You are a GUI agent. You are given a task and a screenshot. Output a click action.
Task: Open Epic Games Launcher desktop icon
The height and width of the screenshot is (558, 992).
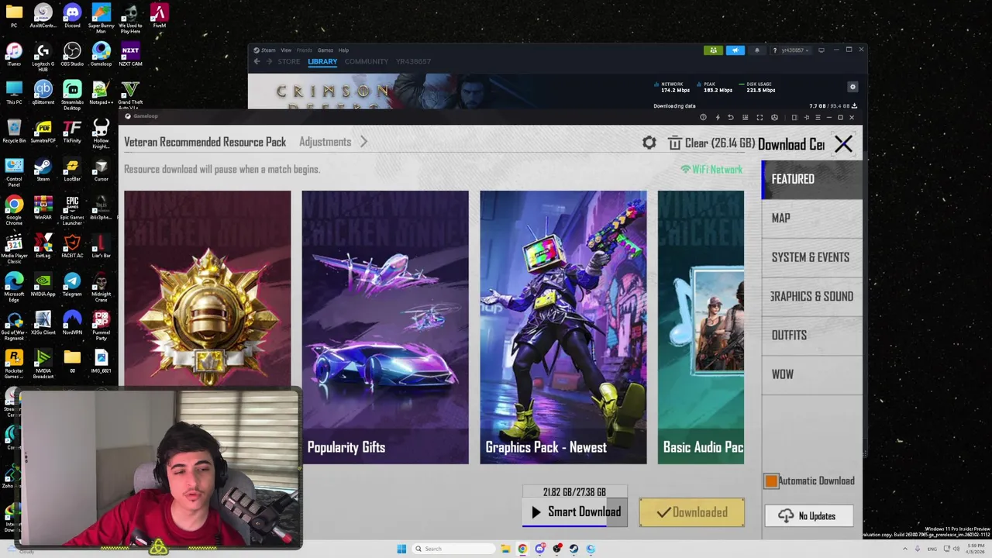point(72,208)
